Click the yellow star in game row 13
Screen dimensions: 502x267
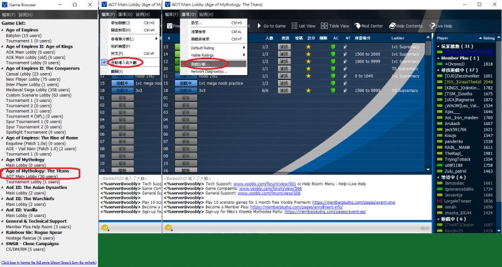pyautogui.click(x=308, y=47)
